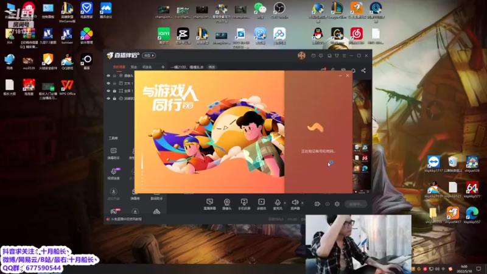The height and width of the screenshot is (274, 487).
Task: Toggle lock on the Fullscreen 1 source row
Action: point(114,91)
